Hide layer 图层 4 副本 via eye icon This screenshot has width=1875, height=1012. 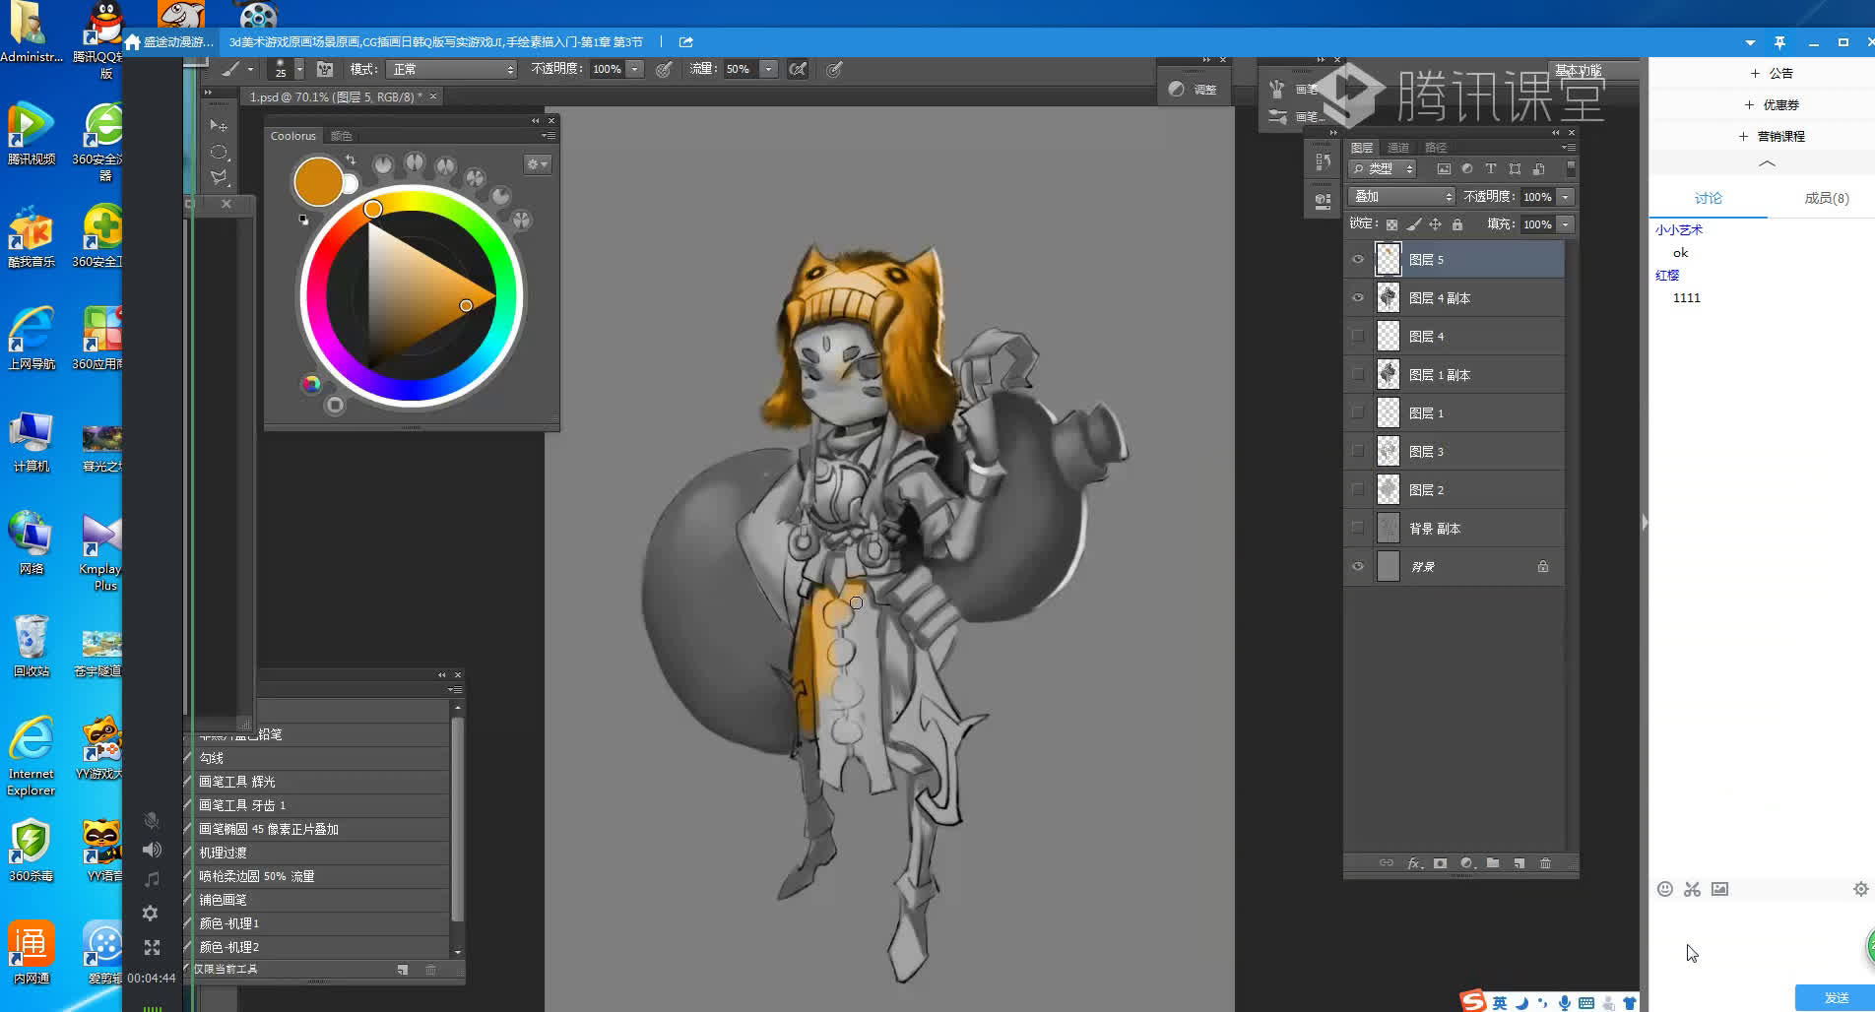coord(1358,297)
